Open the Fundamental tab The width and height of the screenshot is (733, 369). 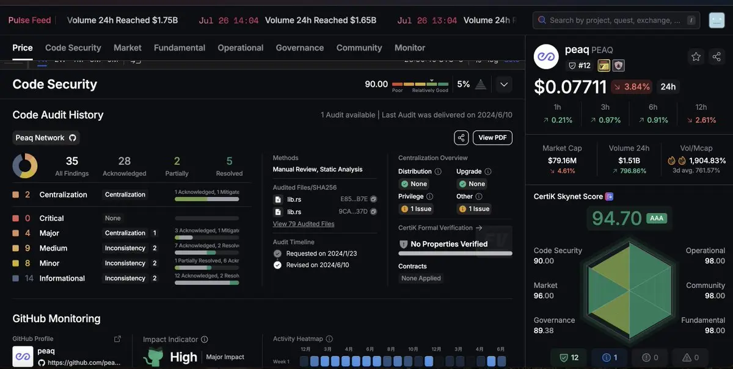[180, 48]
